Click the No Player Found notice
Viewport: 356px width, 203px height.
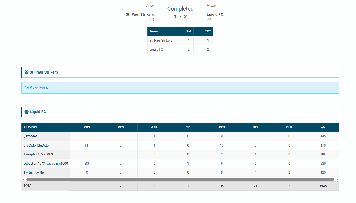[x=37, y=88]
